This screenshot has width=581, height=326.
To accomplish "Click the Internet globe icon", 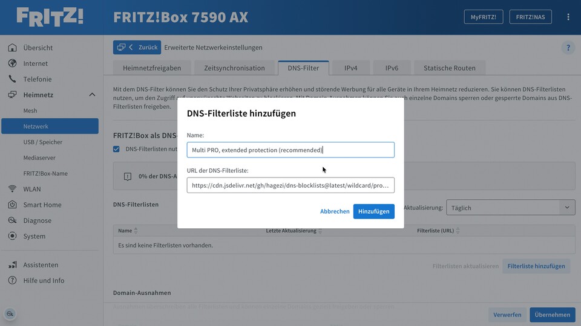I will pos(12,63).
